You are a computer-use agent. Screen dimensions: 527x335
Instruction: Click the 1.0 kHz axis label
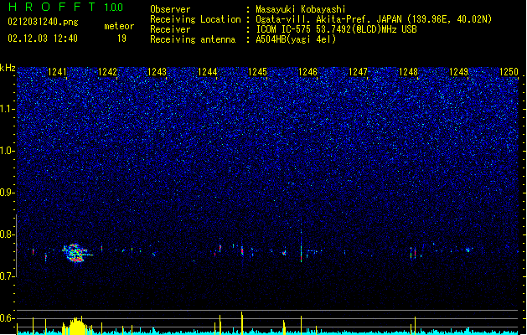(x=8, y=151)
